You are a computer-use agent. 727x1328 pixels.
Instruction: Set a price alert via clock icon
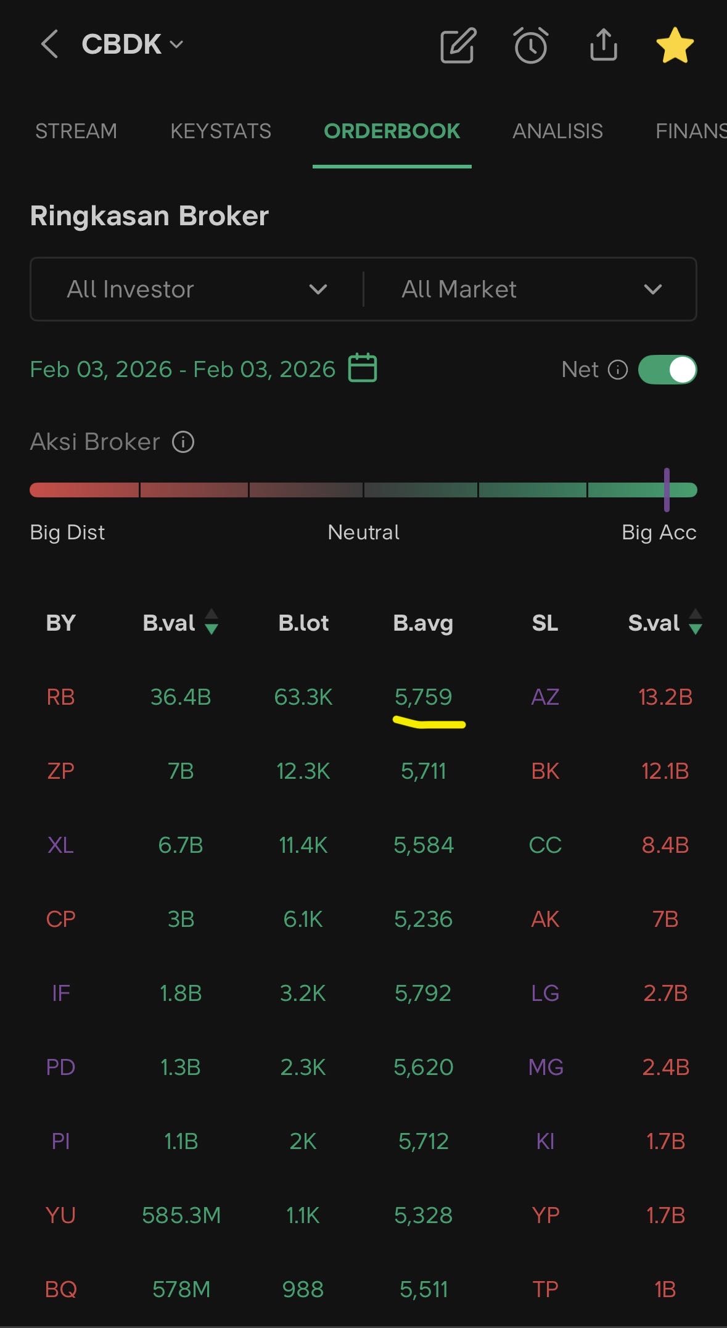click(x=530, y=45)
